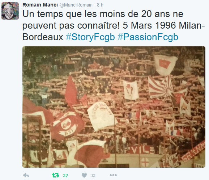View the retweet count 32

65,175
